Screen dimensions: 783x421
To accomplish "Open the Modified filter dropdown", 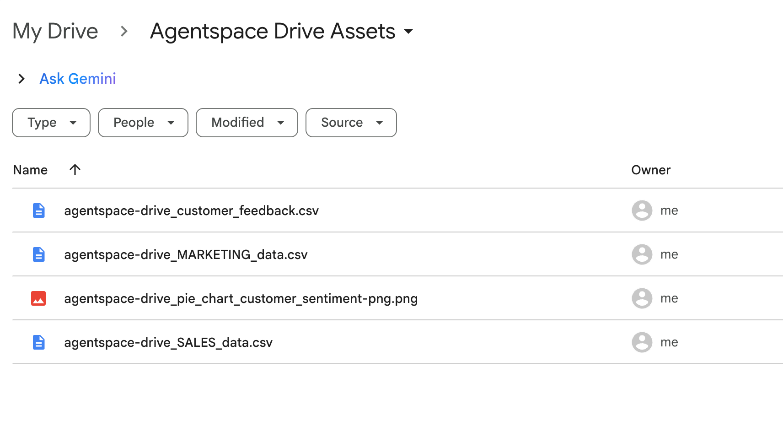I will [247, 123].
